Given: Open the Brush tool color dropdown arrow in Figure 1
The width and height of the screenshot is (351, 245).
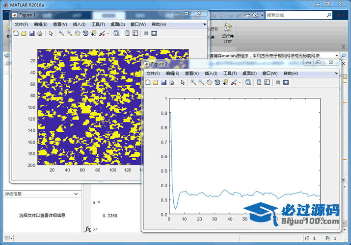Looking at the screenshot, I should pyautogui.click(x=108, y=34).
